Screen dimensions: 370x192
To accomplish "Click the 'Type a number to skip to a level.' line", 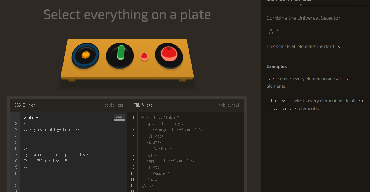I will 58,155.
